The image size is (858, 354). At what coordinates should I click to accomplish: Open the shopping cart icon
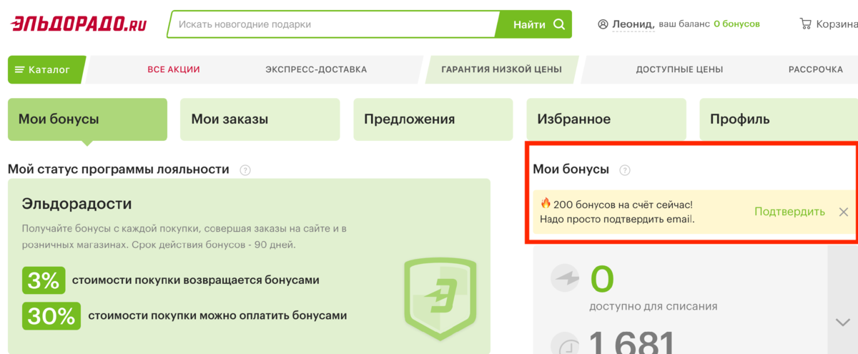[805, 24]
